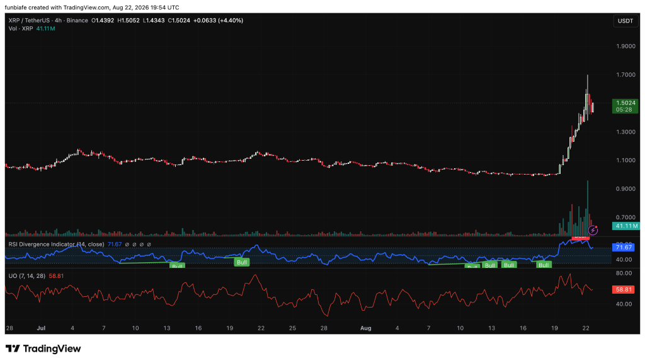The image size is (645, 363).
Task: Open the USDT currency selector
Action: [x=625, y=21]
